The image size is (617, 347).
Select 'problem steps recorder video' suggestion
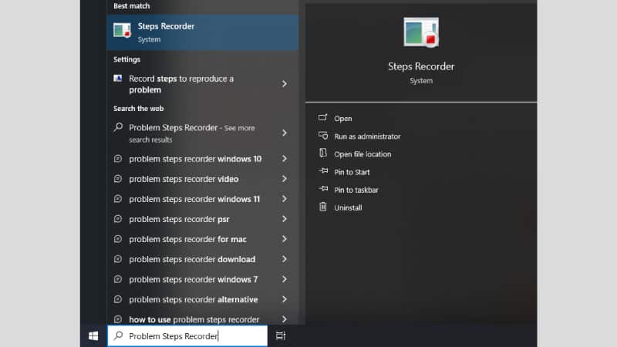click(202, 179)
